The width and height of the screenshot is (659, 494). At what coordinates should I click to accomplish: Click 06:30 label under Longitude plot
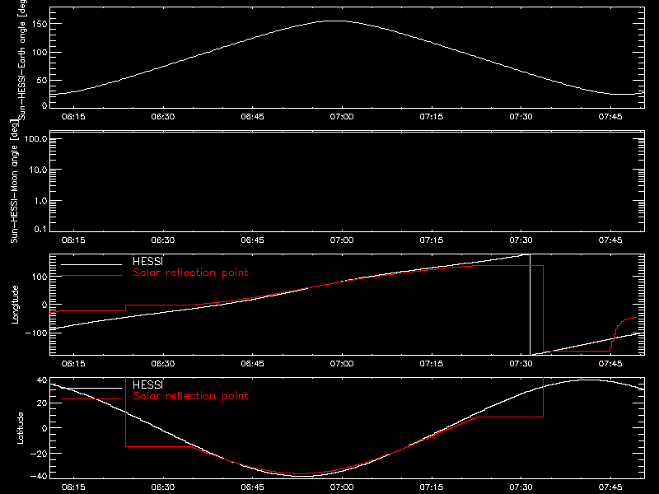click(x=163, y=364)
